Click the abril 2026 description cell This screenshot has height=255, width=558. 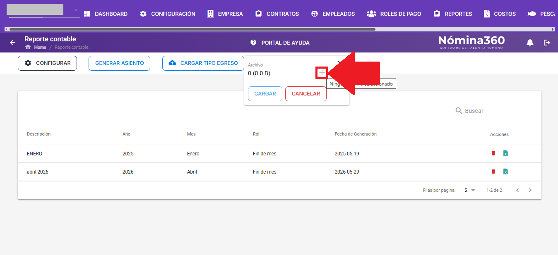click(37, 172)
